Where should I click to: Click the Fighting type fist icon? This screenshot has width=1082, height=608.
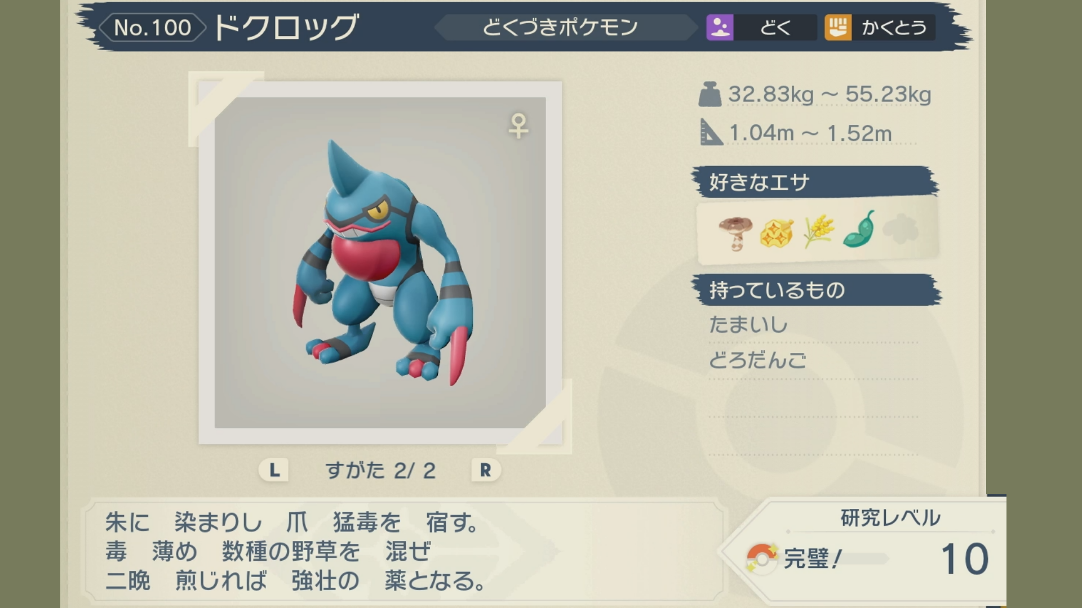point(838,27)
